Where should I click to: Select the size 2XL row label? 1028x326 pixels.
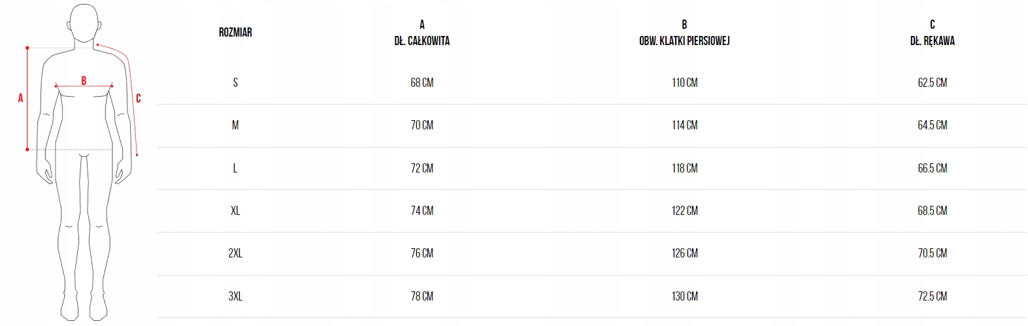[235, 253]
